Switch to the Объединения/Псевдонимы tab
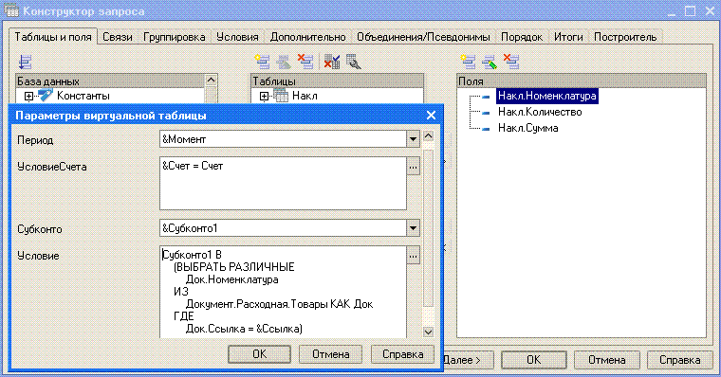Image resolution: width=721 pixels, height=377 pixels. 423,37
